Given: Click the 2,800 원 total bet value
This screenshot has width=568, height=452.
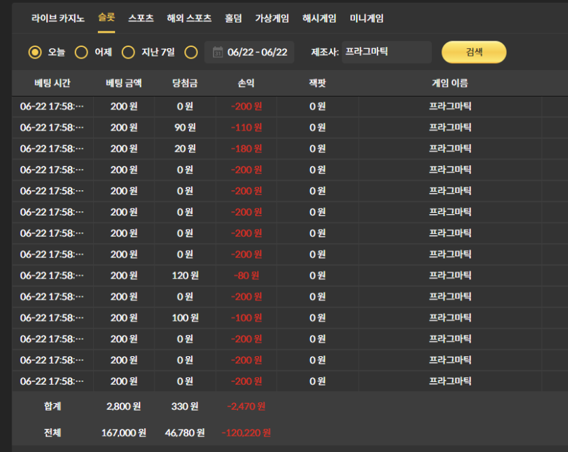Looking at the screenshot, I should coord(124,406).
